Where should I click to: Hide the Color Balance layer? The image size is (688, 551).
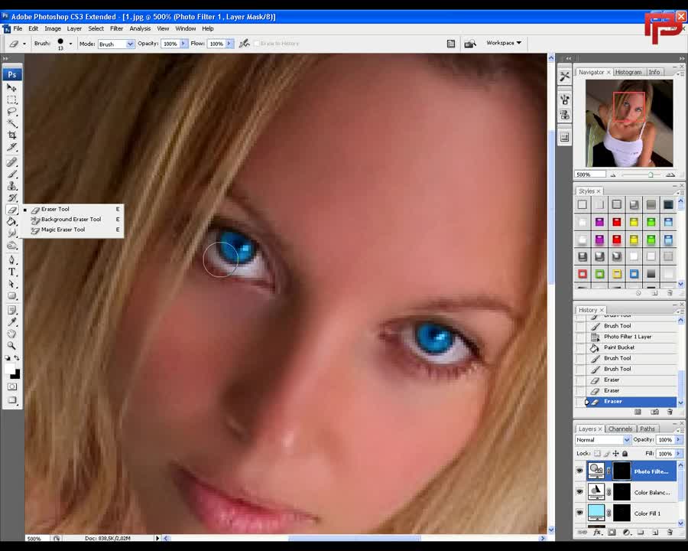pos(579,491)
